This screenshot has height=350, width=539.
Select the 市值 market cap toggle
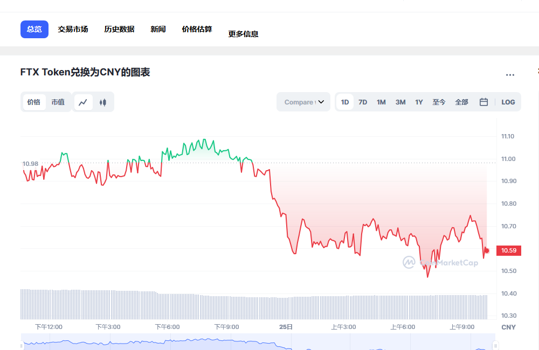[58, 102]
